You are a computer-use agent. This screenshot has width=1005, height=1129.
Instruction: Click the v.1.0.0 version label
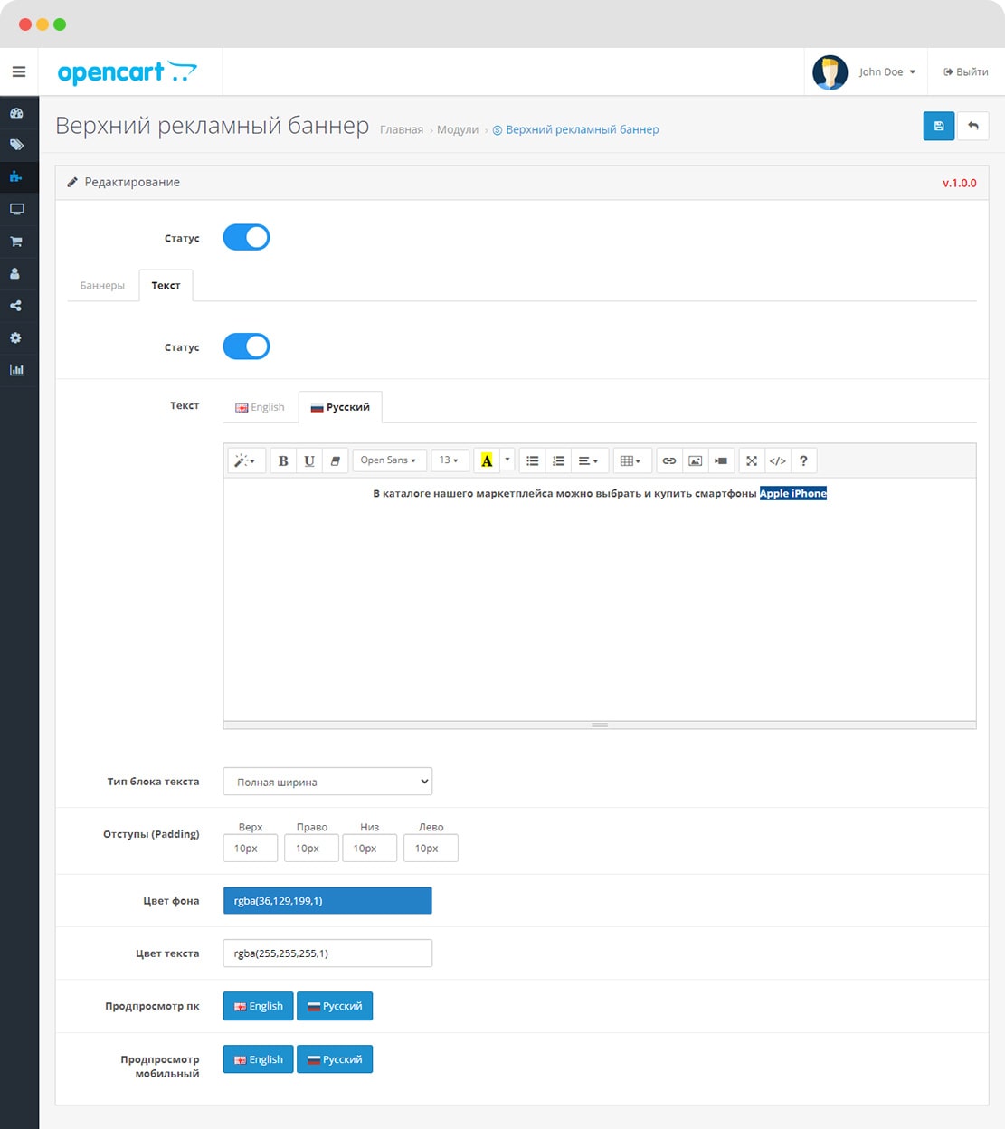[960, 183]
